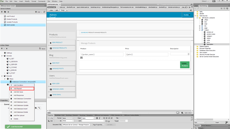Choose Add Response from context menu
The width and height of the screenshot is (230, 129).
[22, 95]
